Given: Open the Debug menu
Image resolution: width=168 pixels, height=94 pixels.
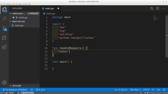Looking at the screenshot, I should point(20,4).
